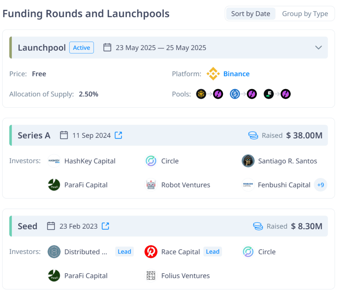
Task: Click the FDUSD pool source icon
Action: click(269, 94)
